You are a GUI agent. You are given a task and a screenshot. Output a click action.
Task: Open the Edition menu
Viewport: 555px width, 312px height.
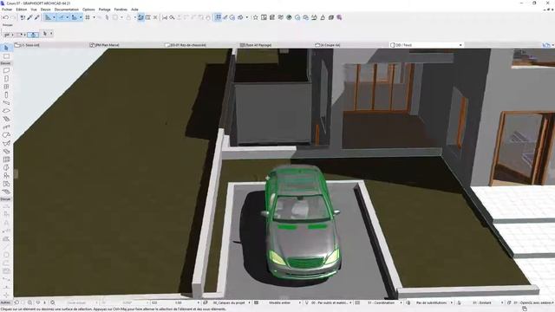pyautogui.click(x=21, y=10)
